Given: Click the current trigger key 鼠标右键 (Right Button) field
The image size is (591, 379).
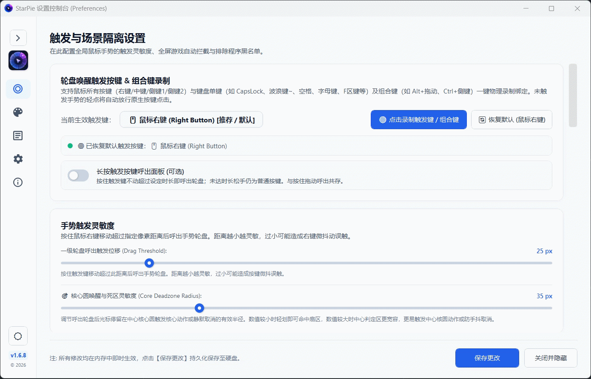Looking at the screenshot, I should (191, 120).
